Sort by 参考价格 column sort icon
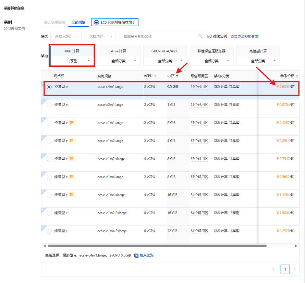This screenshot has height=283, width=305. coord(297,76)
